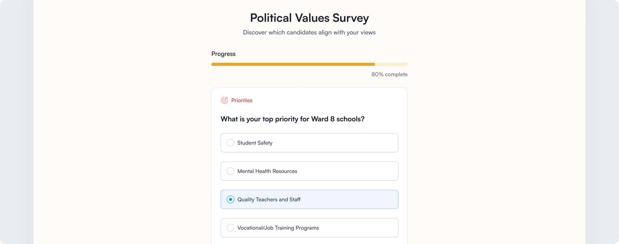Select the Student Safety radio button
The width and height of the screenshot is (619, 244).
point(230,143)
